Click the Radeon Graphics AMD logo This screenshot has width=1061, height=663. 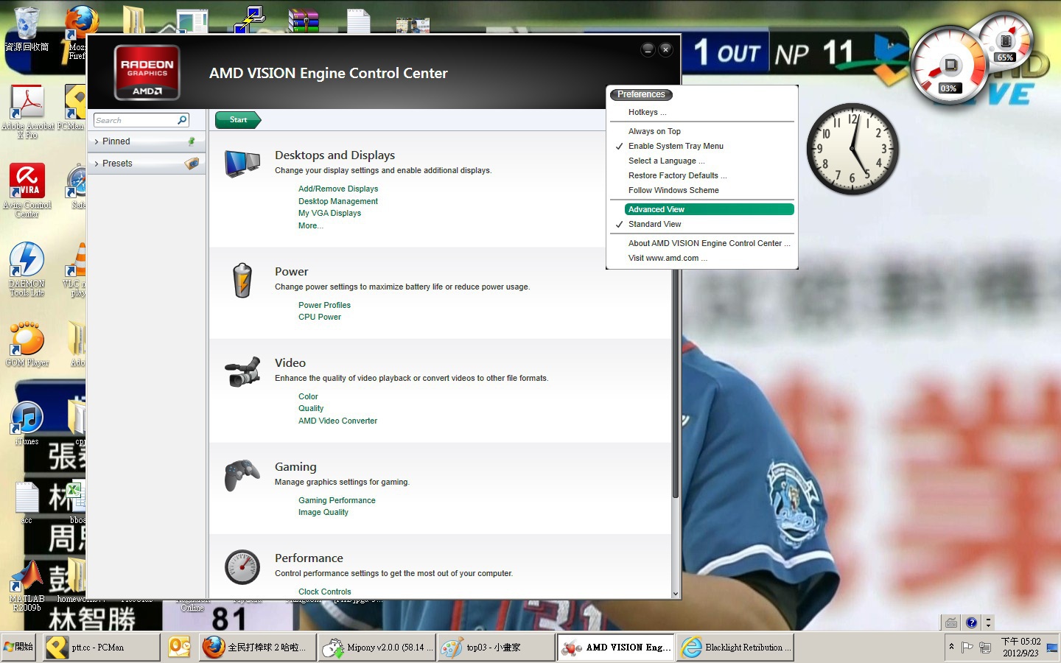(x=147, y=72)
